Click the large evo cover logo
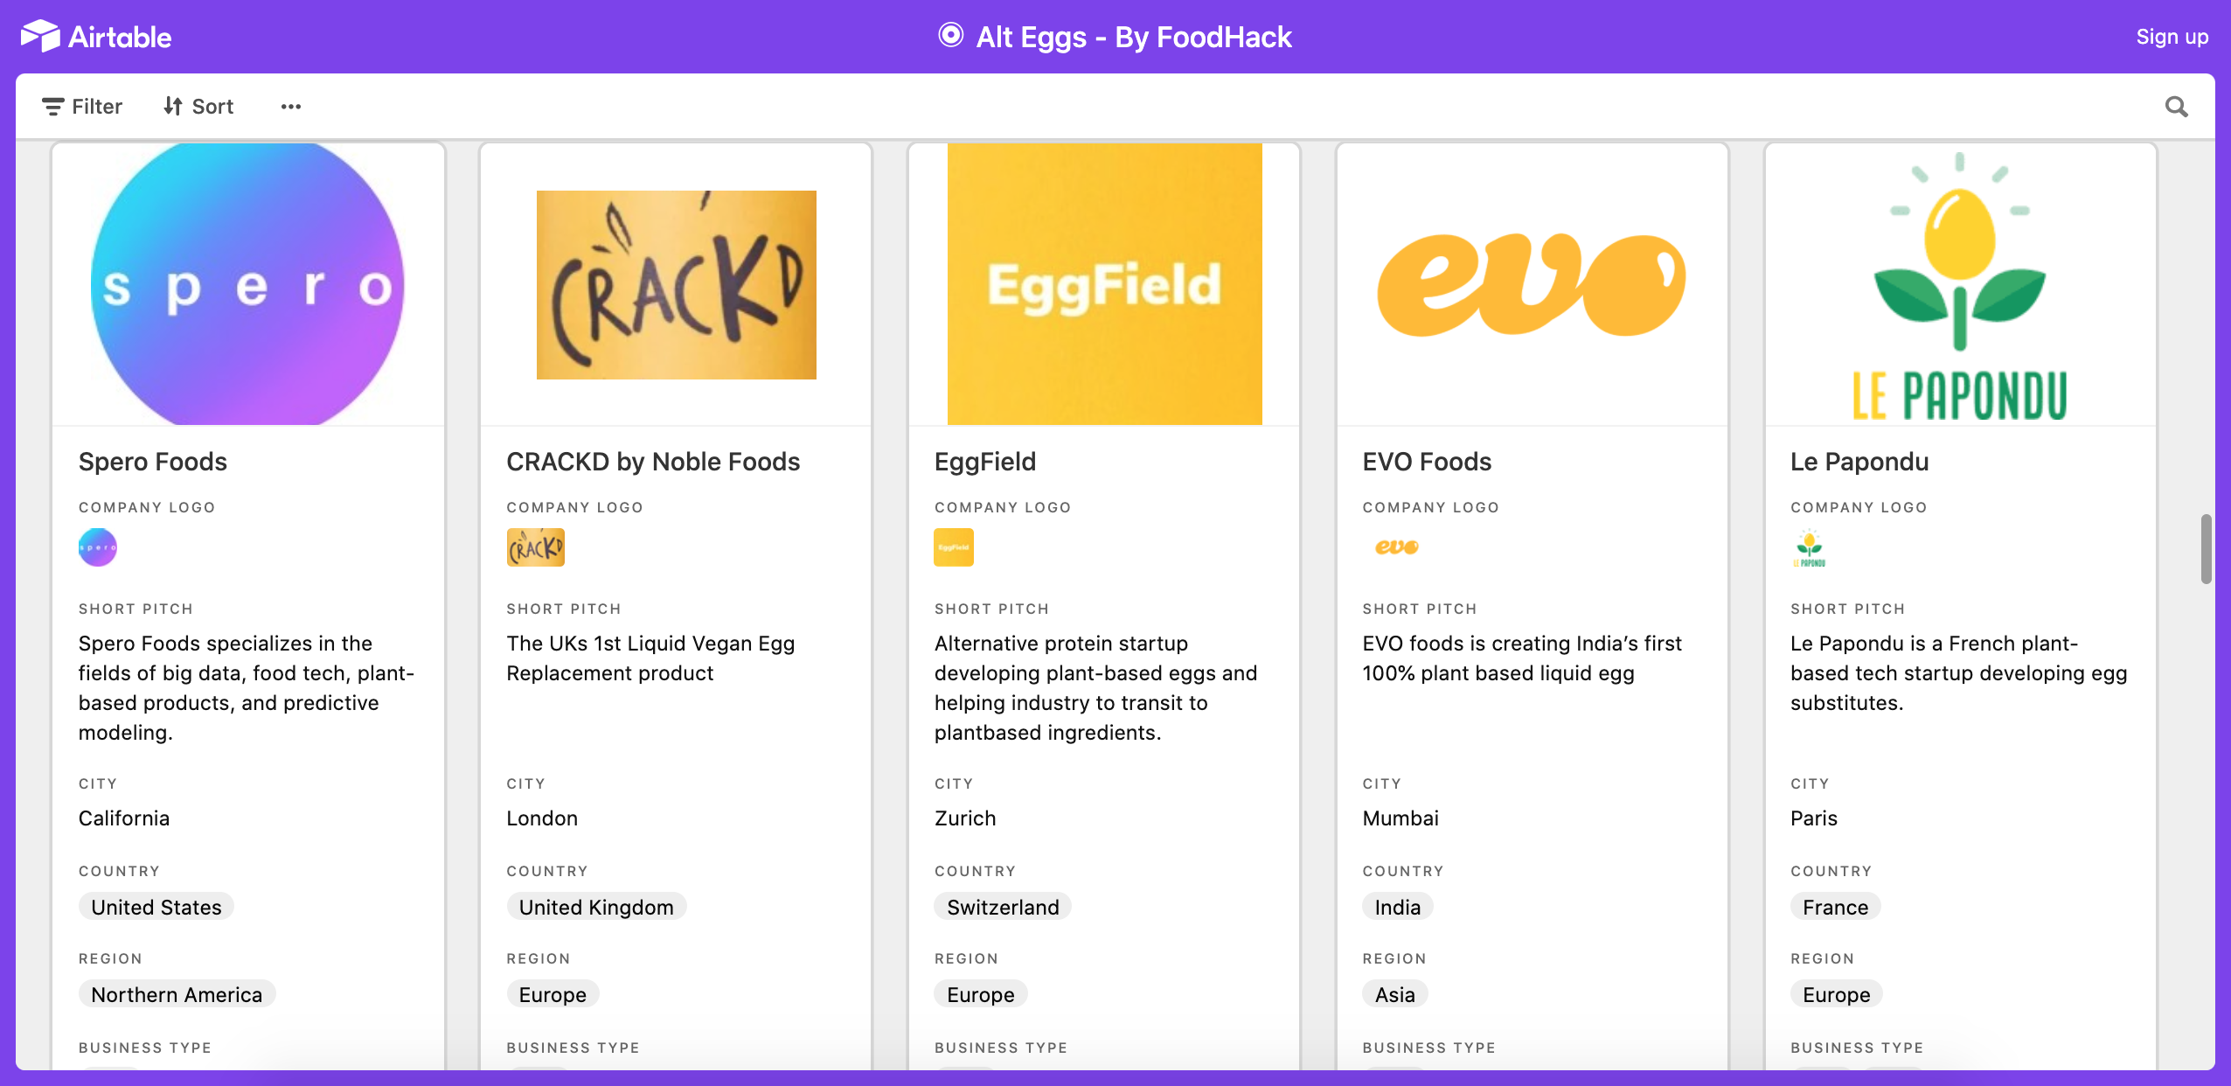 1532,284
